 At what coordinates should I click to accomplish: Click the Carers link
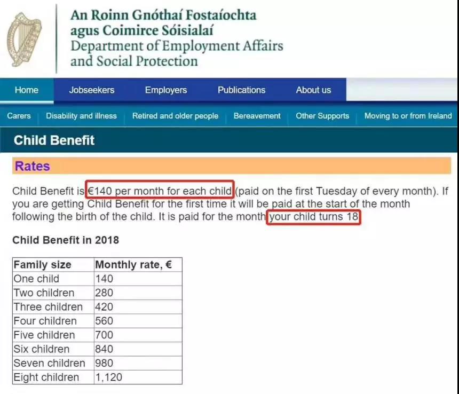[x=19, y=116]
